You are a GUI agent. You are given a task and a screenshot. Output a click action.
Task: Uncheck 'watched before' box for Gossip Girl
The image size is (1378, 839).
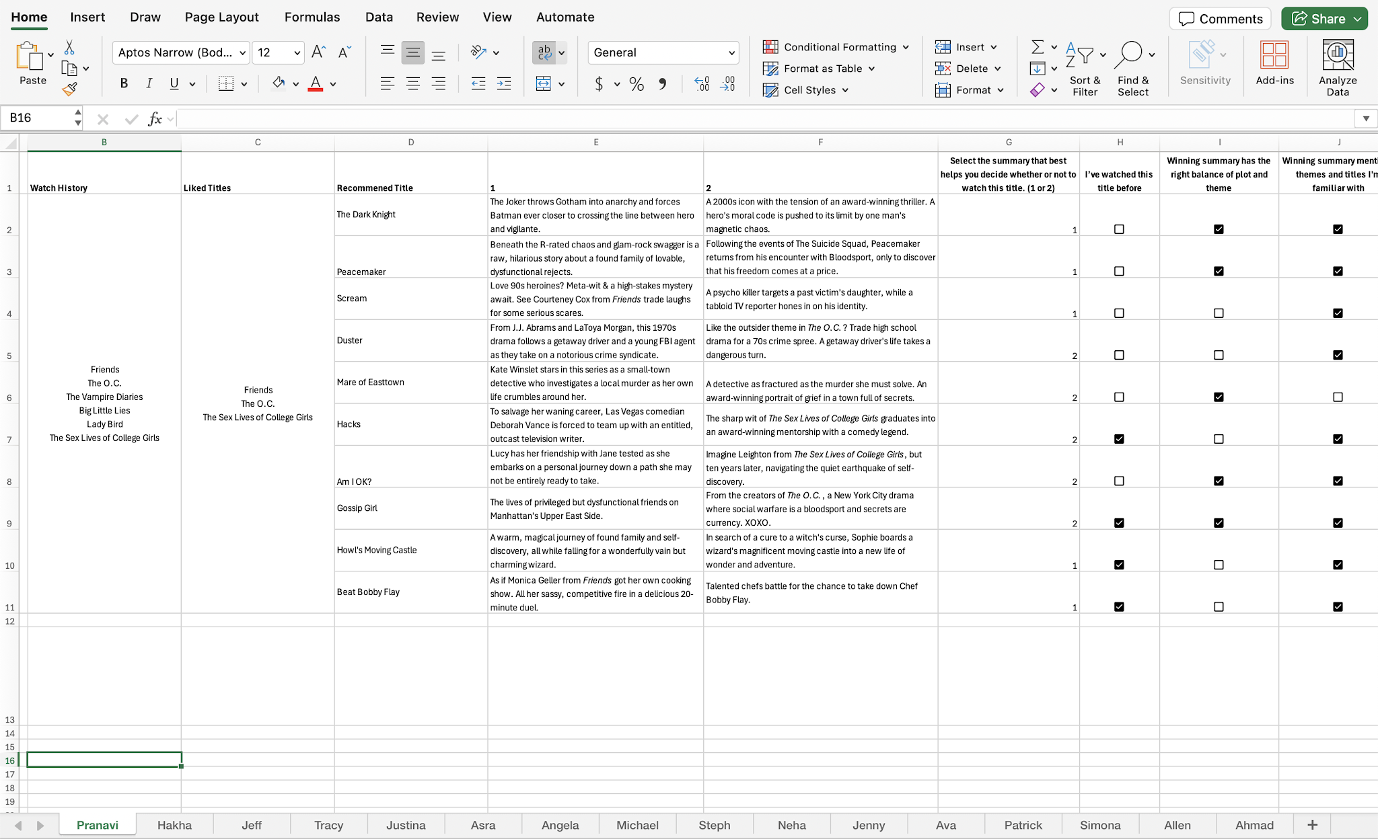[1119, 523]
